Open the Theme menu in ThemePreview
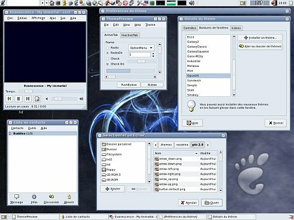The height and width of the screenshot is (220, 294). coord(150,25)
